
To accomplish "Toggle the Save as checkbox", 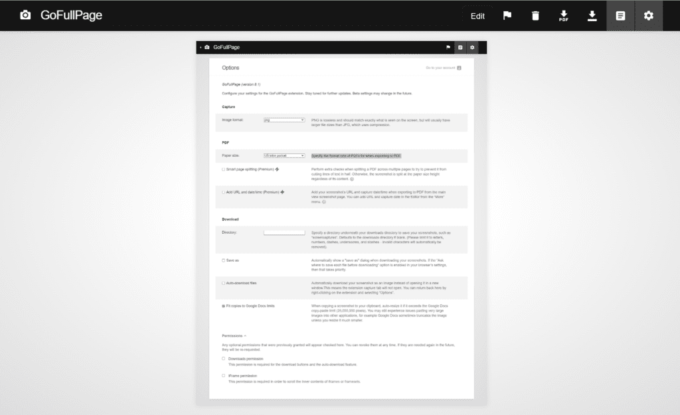I will [223, 261].
